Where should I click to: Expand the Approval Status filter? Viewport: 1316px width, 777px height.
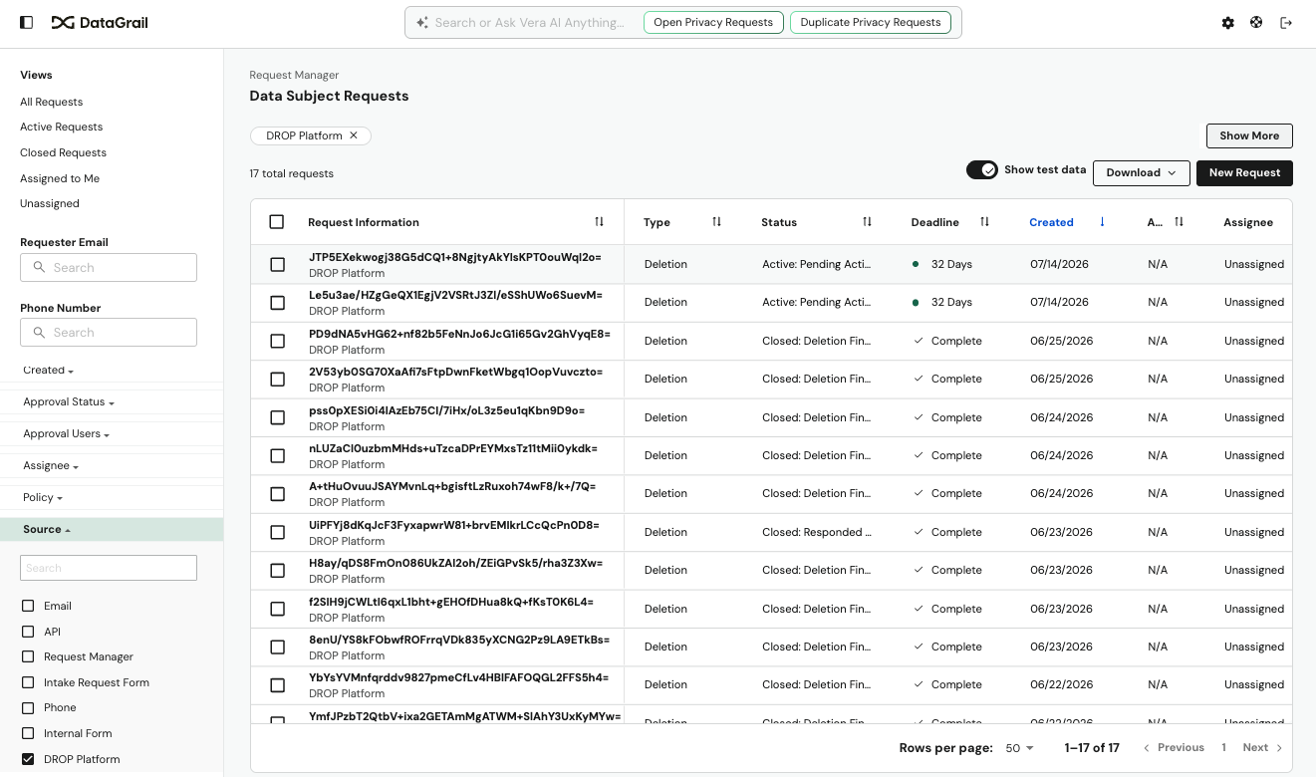pos(69,401)
